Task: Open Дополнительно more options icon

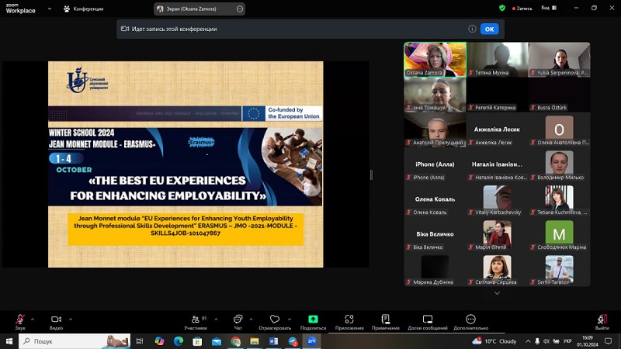Action: tap(470, 320)
